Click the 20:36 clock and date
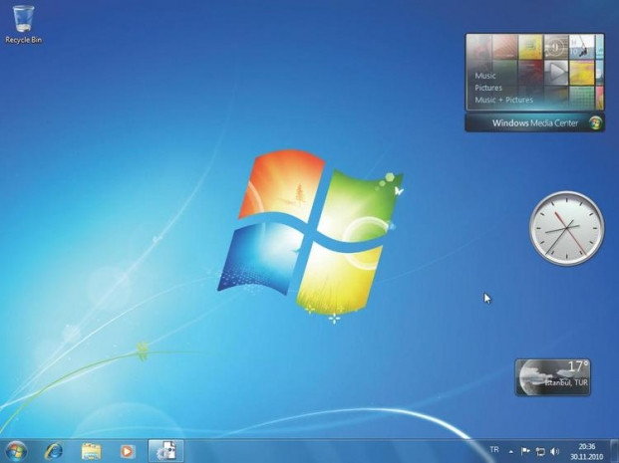Image resolution: width=619 pixels, height=463 pixels. [x=586, y=452]
